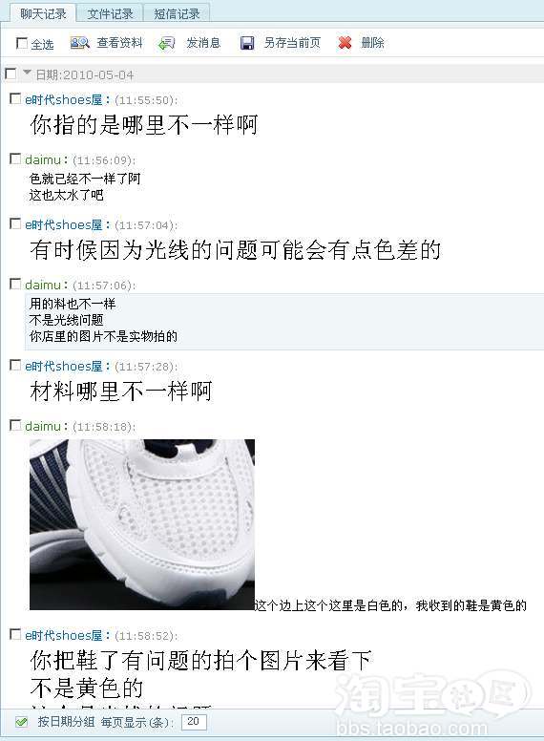Click the red X 删除 icon
544x741 pixels.
coord(345,43)
